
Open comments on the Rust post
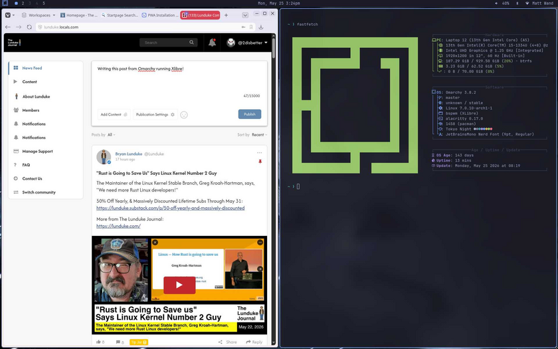118,342
